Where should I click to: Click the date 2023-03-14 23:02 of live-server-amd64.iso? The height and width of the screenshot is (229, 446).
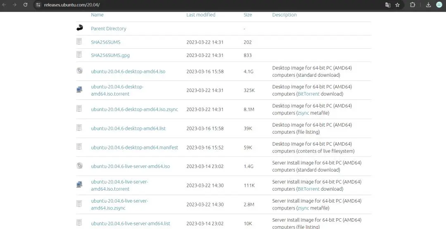(205, 166)
